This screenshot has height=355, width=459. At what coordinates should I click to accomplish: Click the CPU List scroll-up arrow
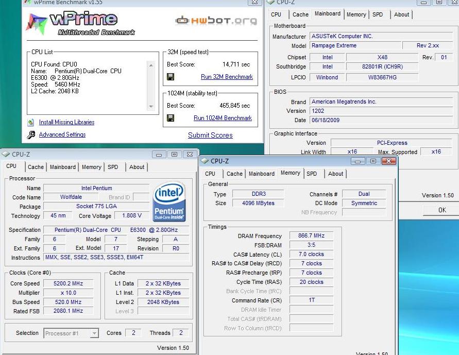coord(151,65)
